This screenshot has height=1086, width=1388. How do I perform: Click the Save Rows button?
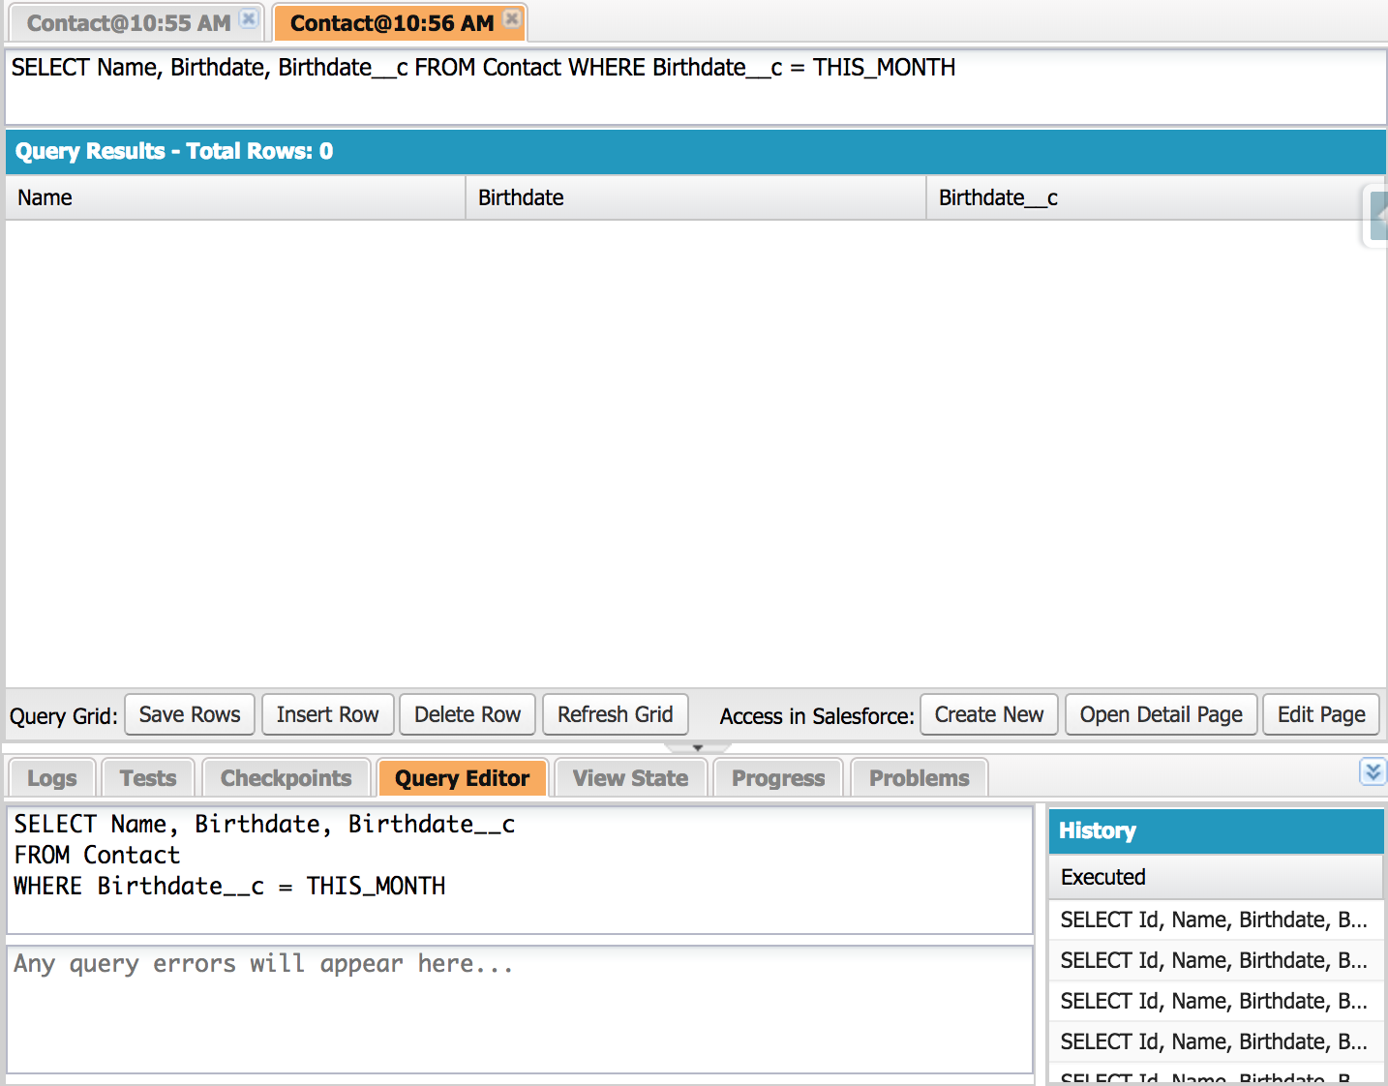[190, 714]
